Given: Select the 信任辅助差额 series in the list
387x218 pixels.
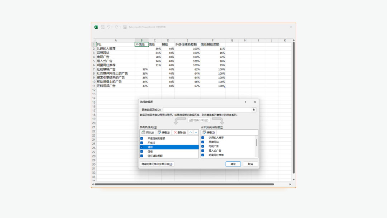Looking at the screenshot, I should coord(155,156).
